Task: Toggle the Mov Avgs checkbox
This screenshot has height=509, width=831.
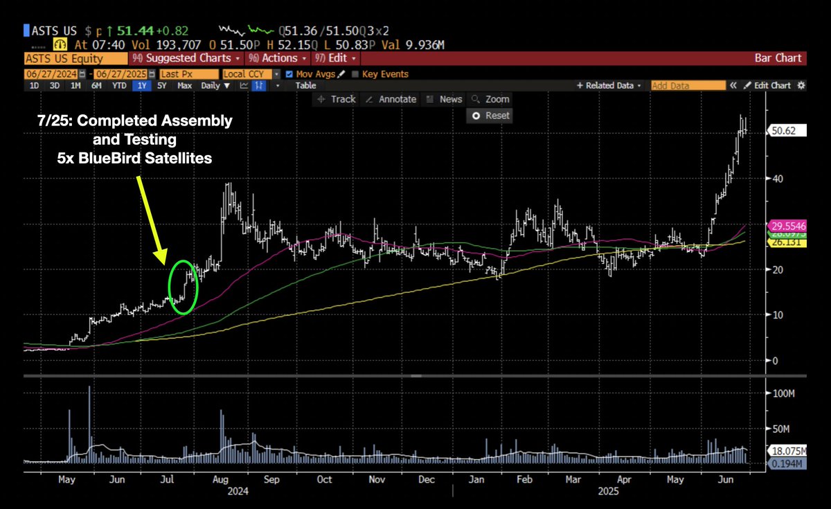Action: click(289, 74)
